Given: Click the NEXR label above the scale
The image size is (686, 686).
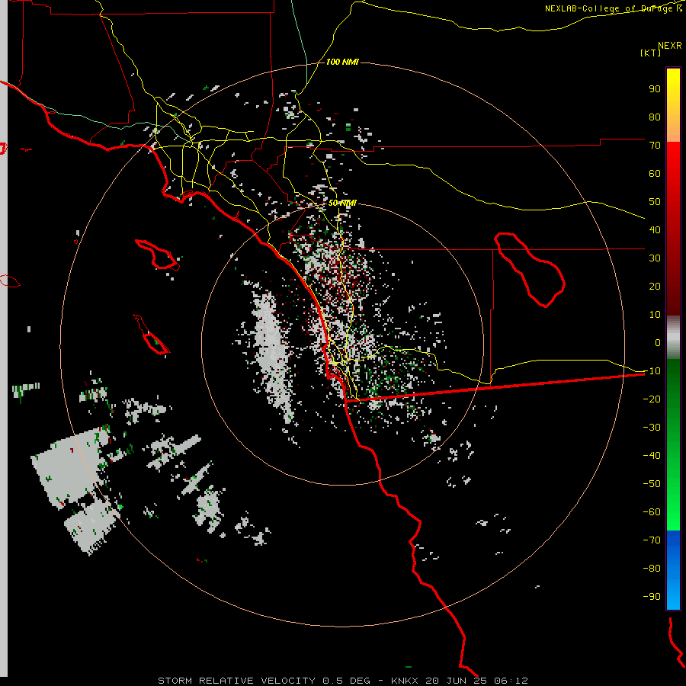Looking at the screenshot, I should tap(670, 46).
